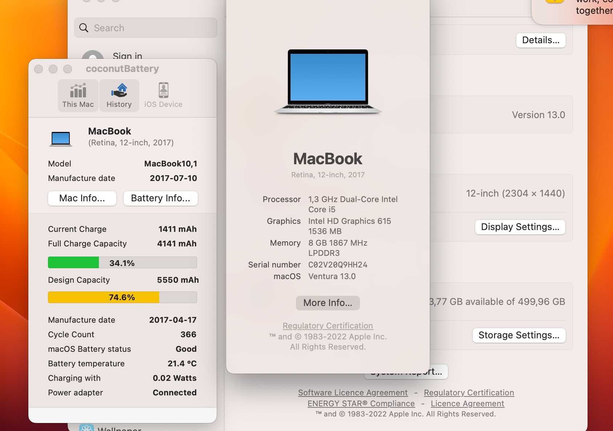Click the magnifying glass search icon
Viewport: 613px width, 431px height.
(x=84, y=28)
